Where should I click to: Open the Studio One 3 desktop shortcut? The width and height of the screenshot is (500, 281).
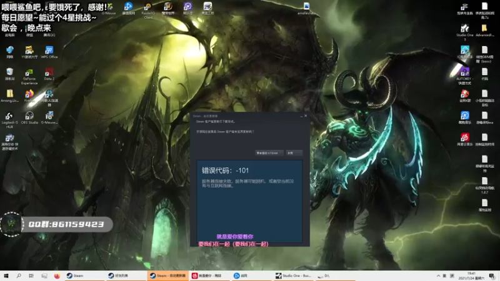pyautogui.click(x=464, y=32)
